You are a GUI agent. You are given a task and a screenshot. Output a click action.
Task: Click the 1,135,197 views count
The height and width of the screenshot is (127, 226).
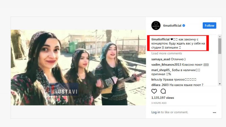(163, 98)
